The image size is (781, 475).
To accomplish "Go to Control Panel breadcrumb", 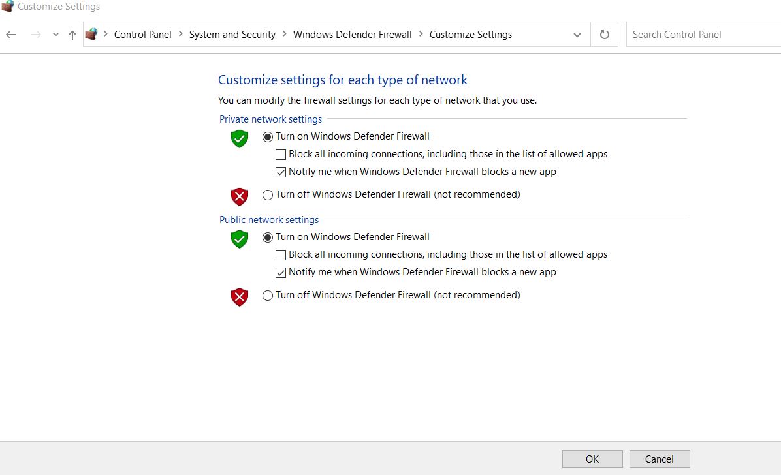I will [142, 35].
